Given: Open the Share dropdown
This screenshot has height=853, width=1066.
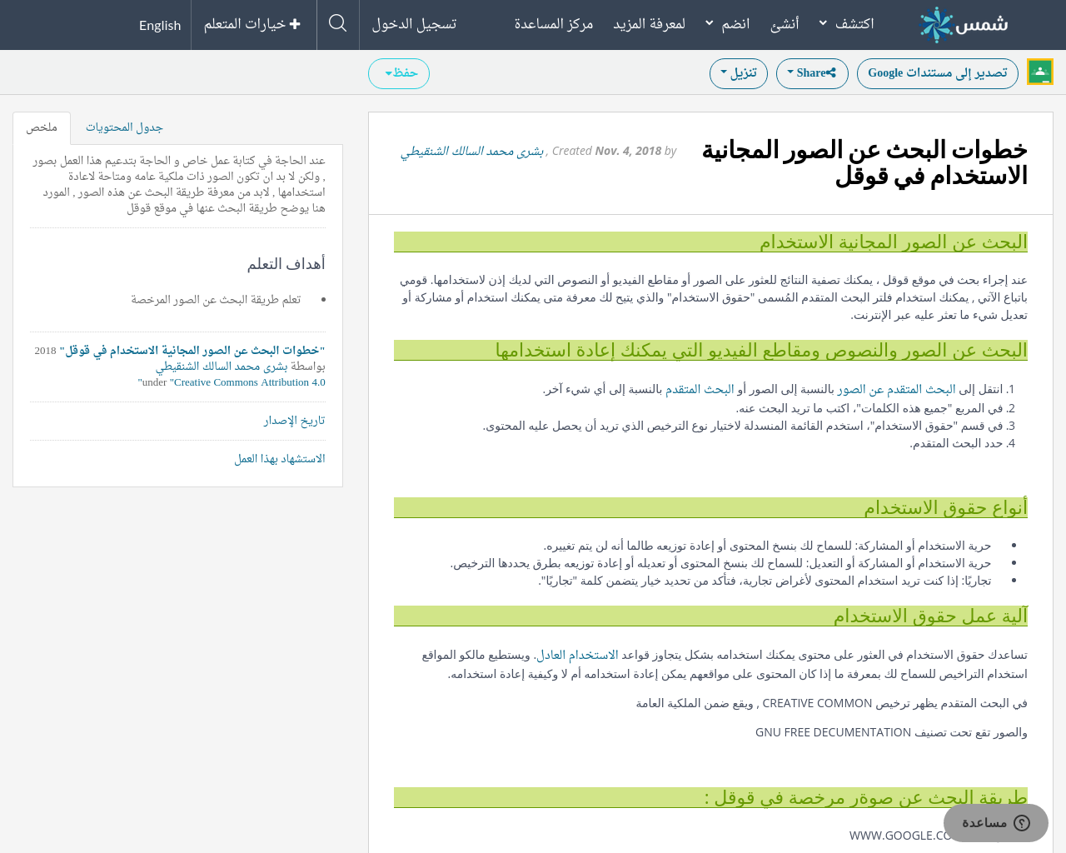Looking at the screenshot, I should pyautogui.click(x=812, y=73).
